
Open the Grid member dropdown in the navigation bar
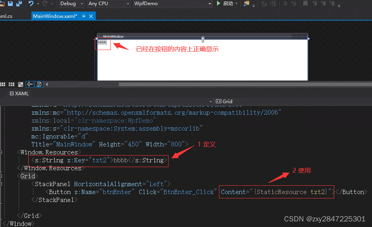coord(293,102)
